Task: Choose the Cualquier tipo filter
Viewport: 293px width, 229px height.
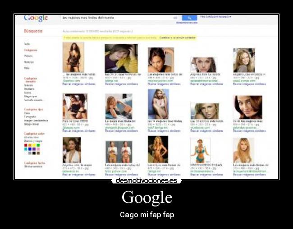Action: (33, 110)
